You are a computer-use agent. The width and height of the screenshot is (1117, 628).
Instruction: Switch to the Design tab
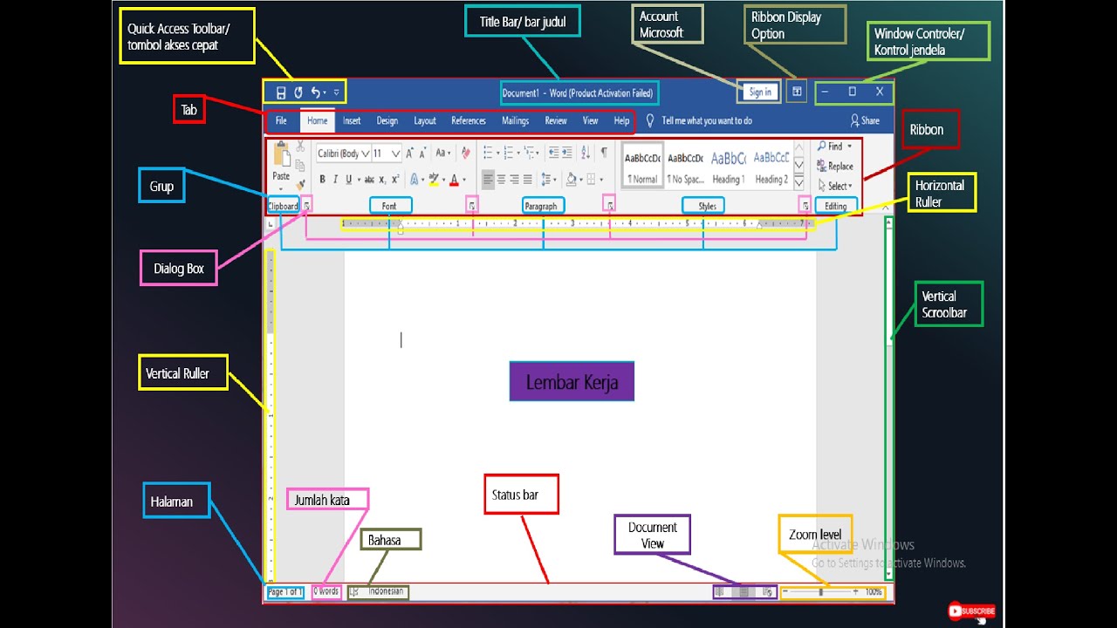387,121
